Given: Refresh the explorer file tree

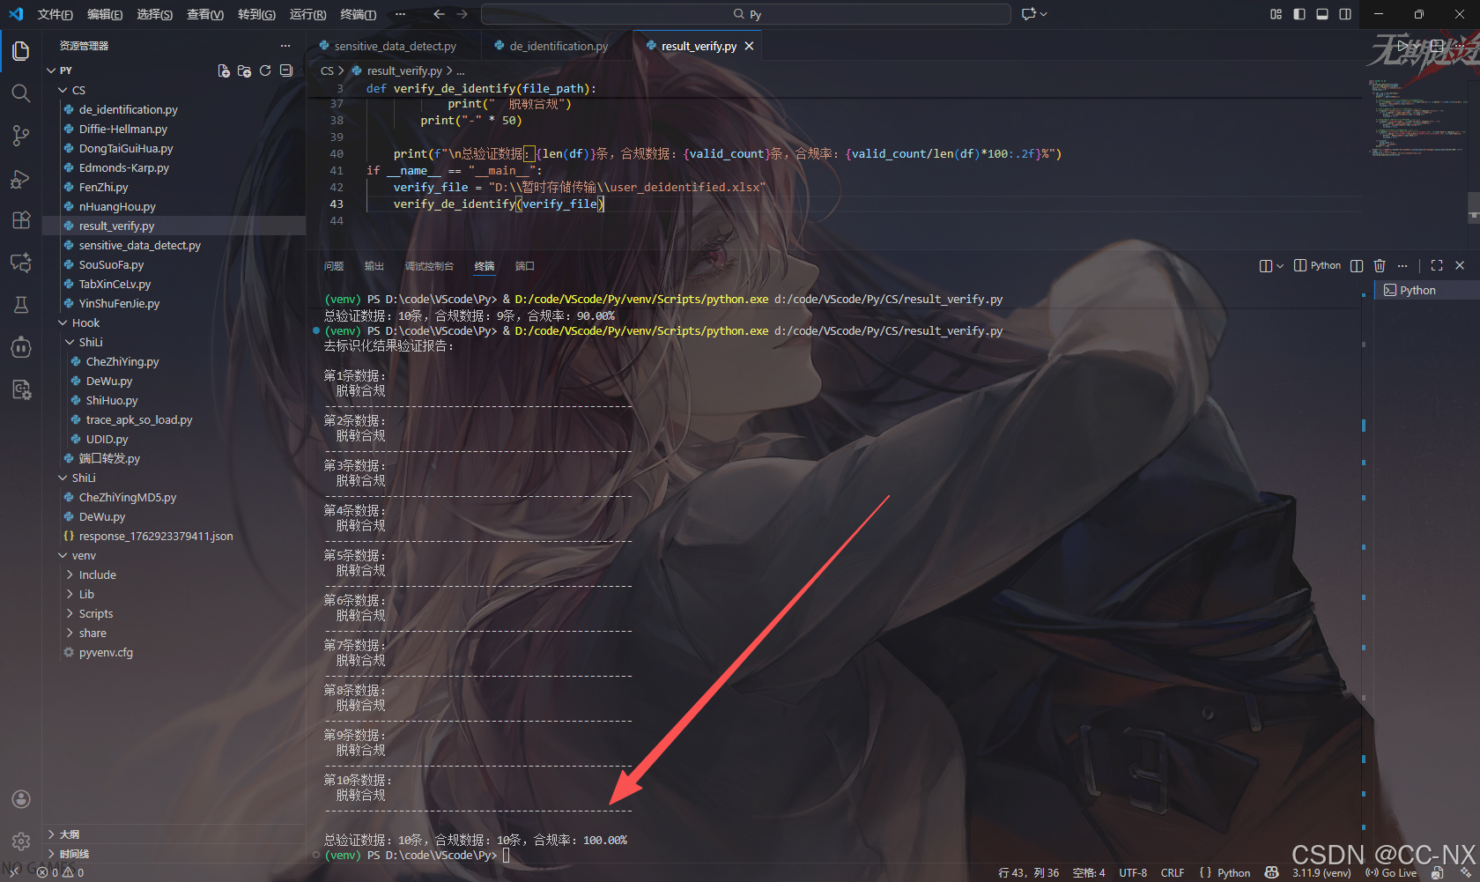Looking at the screenshot, I should point(265,70).
